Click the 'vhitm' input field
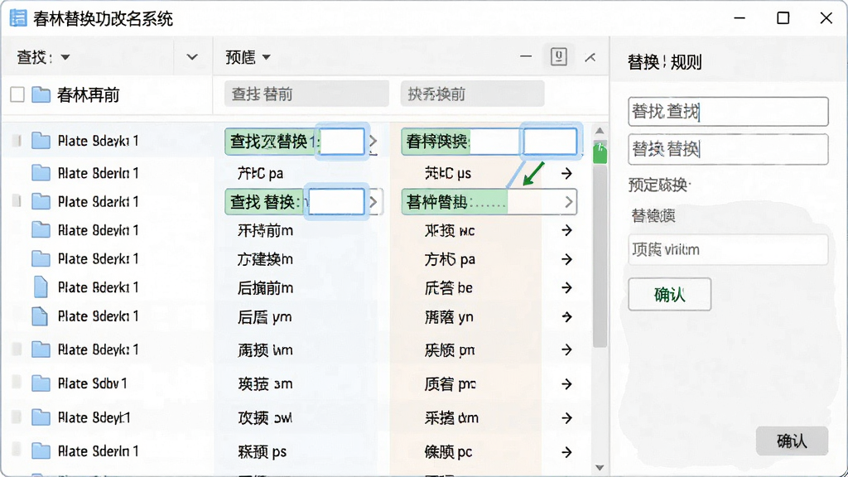The width and height of the screenshot is (848, 477). tap(728, 249)
